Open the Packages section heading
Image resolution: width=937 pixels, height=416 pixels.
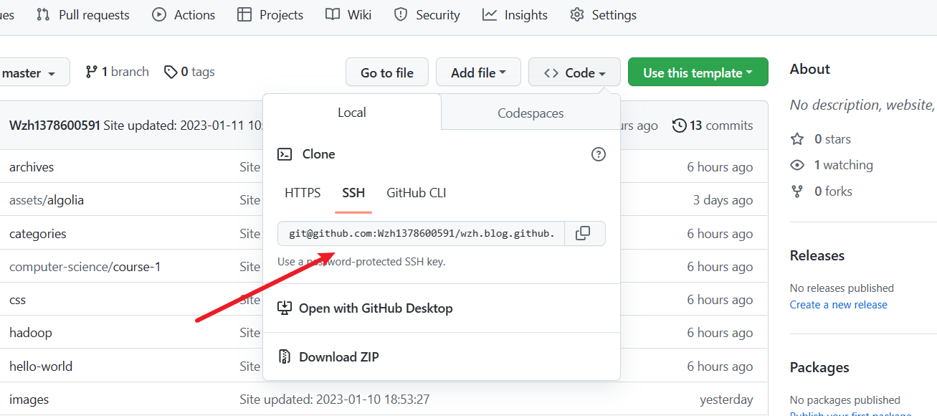click(819, 367)
